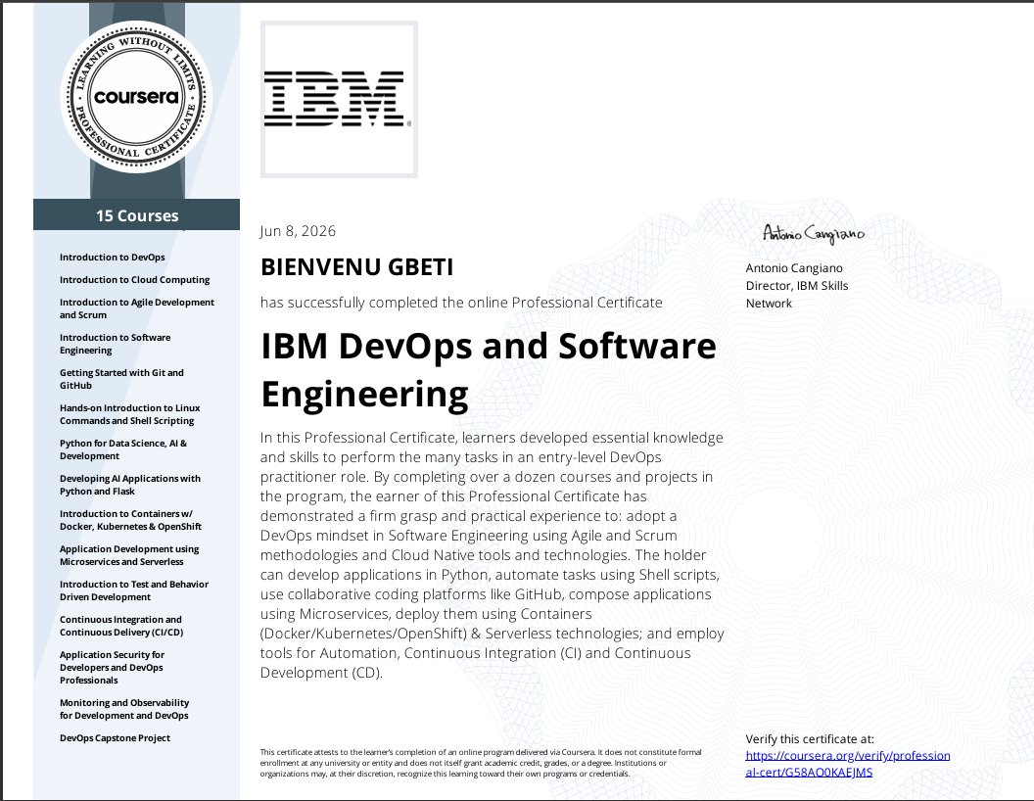Select 'Monitoring and Observability' course entry
This screenshot has width=1034, height=801.
124,709
